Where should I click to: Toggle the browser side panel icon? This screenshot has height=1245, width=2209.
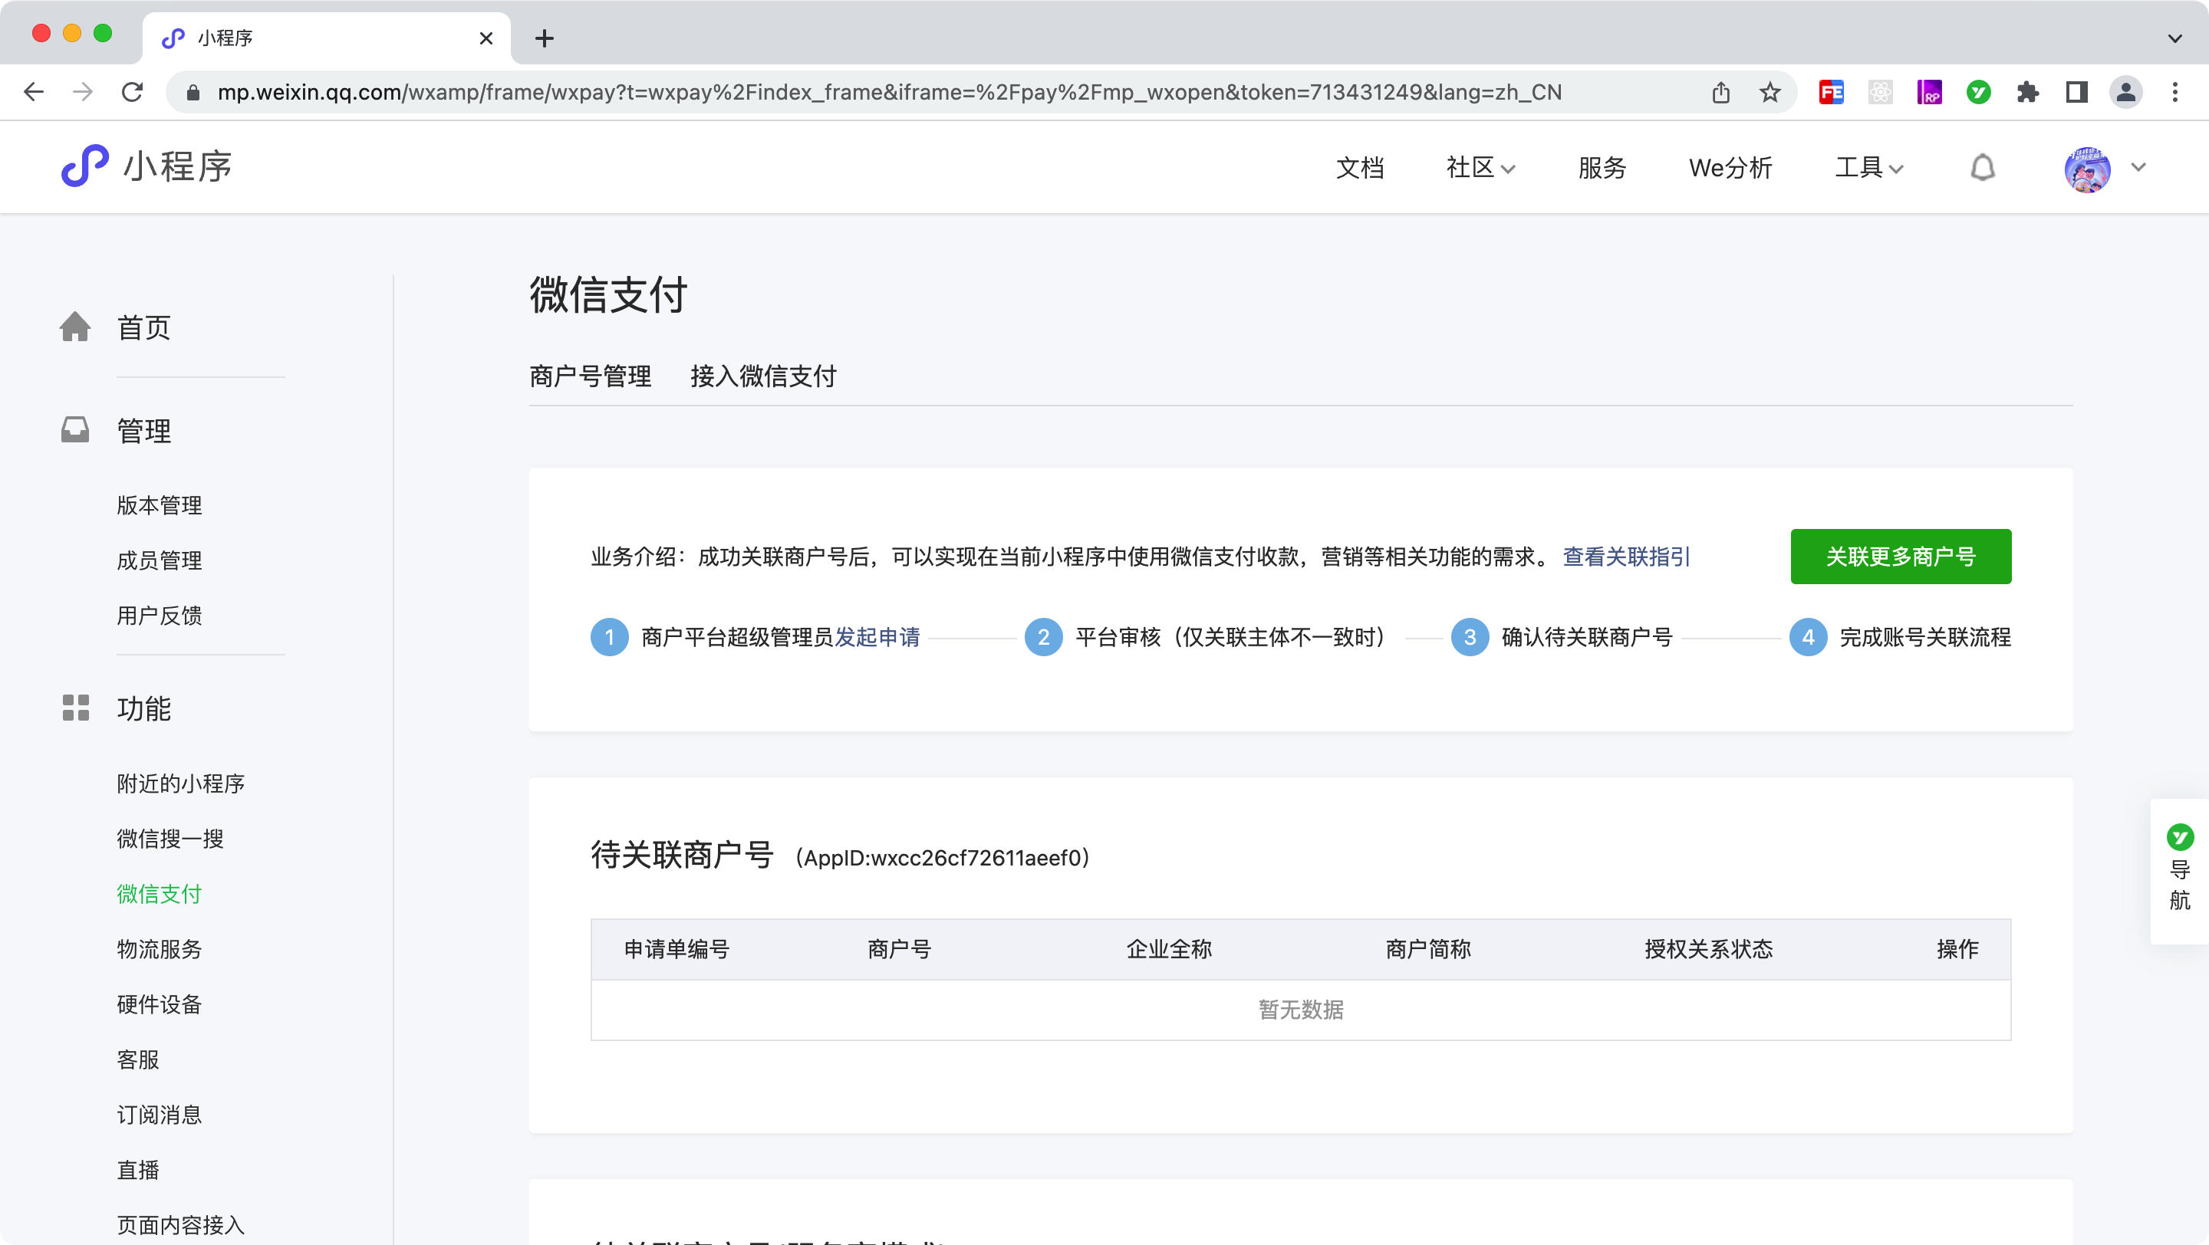coord(2076,92)
